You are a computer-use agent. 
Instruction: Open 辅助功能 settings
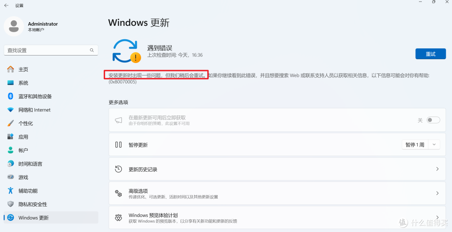tap(51, 191)
